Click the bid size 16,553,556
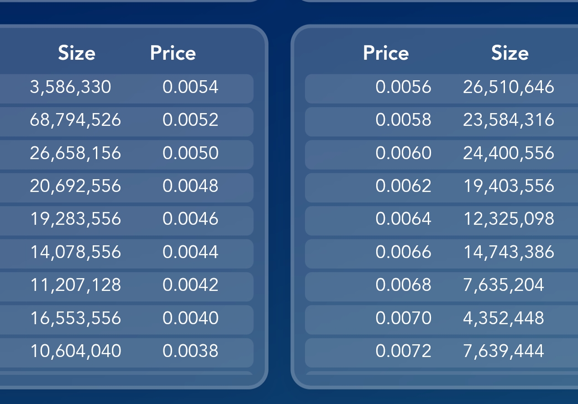The image size is (578, 404). tap(75, 318)
